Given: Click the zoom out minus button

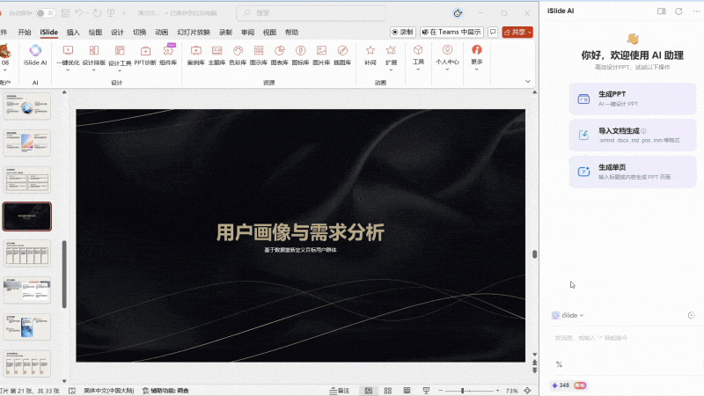Looking at the screenshot, I should click(441, 391).
